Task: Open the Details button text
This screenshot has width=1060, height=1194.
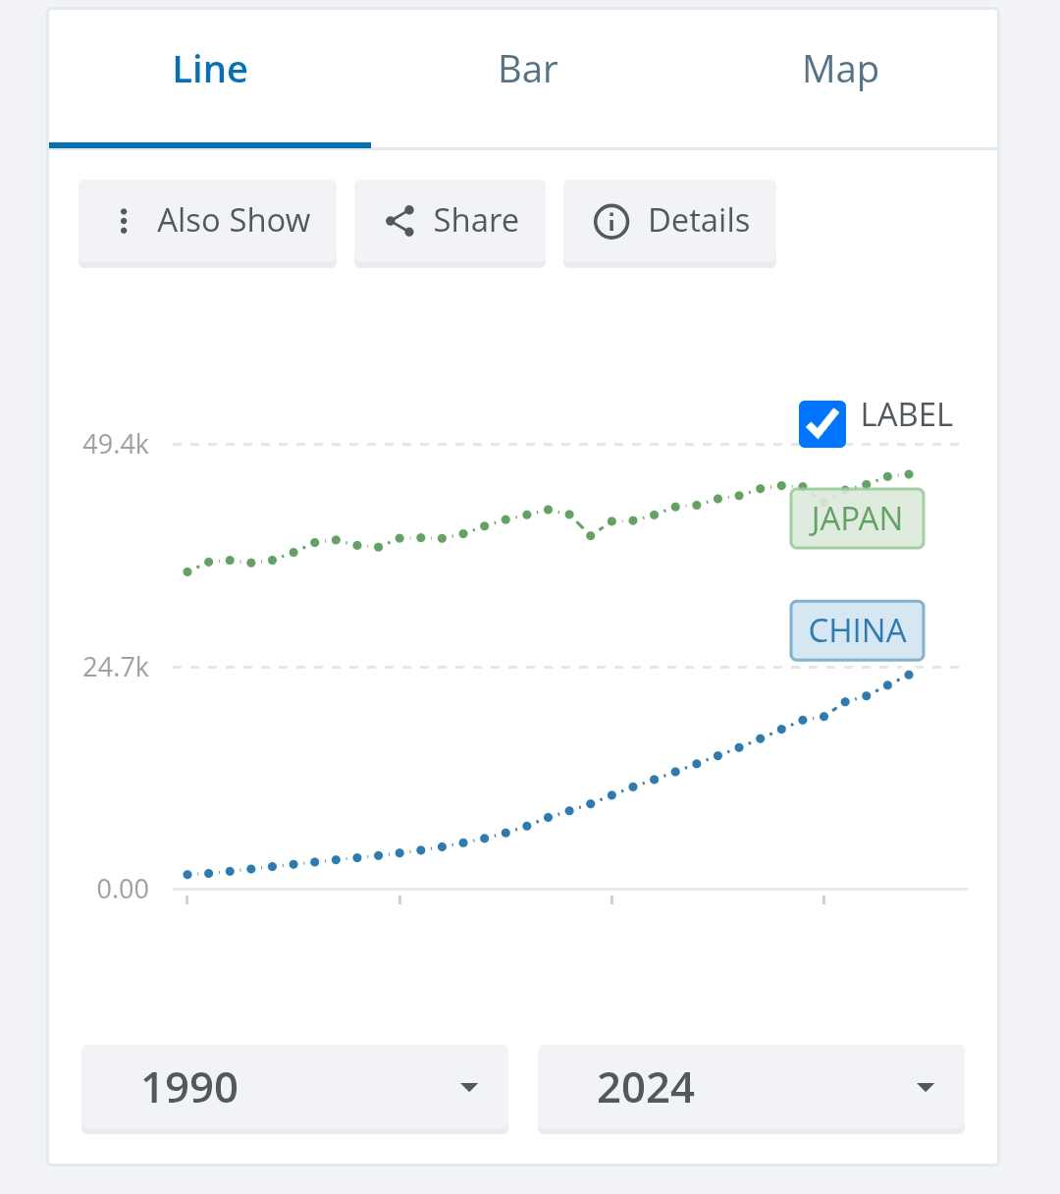Action: [x=699, y=221]
